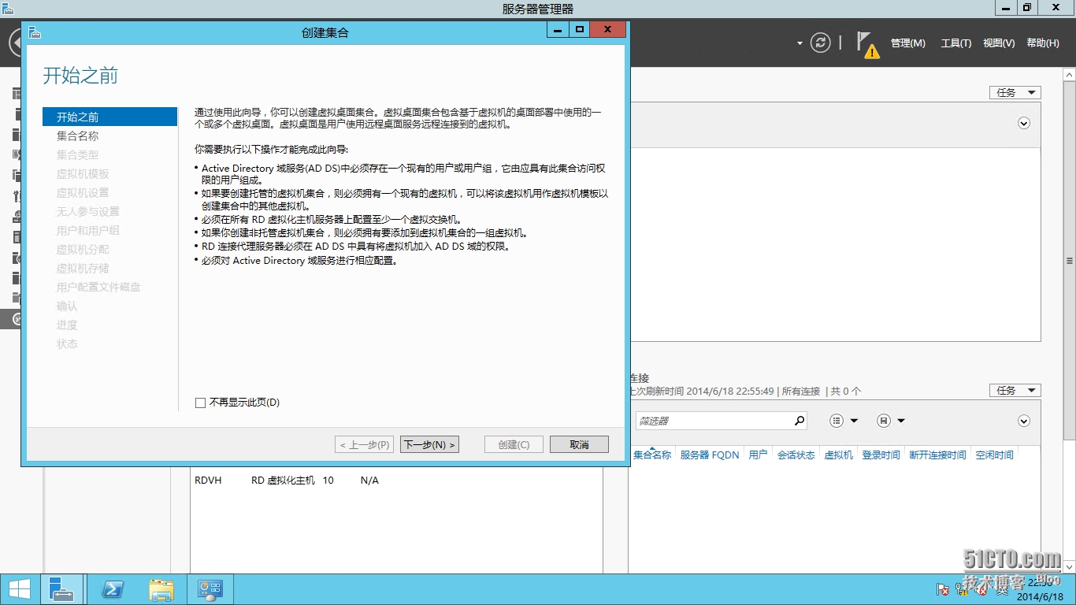Screen dimensions: 1076x605
Task: Sort by the 服务器 FQDN column header
Action: 709,455
